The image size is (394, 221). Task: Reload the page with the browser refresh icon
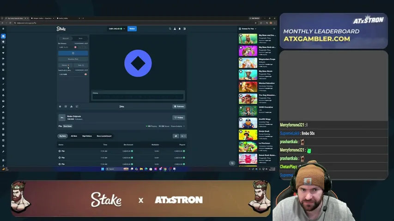(x=10, y=23)
